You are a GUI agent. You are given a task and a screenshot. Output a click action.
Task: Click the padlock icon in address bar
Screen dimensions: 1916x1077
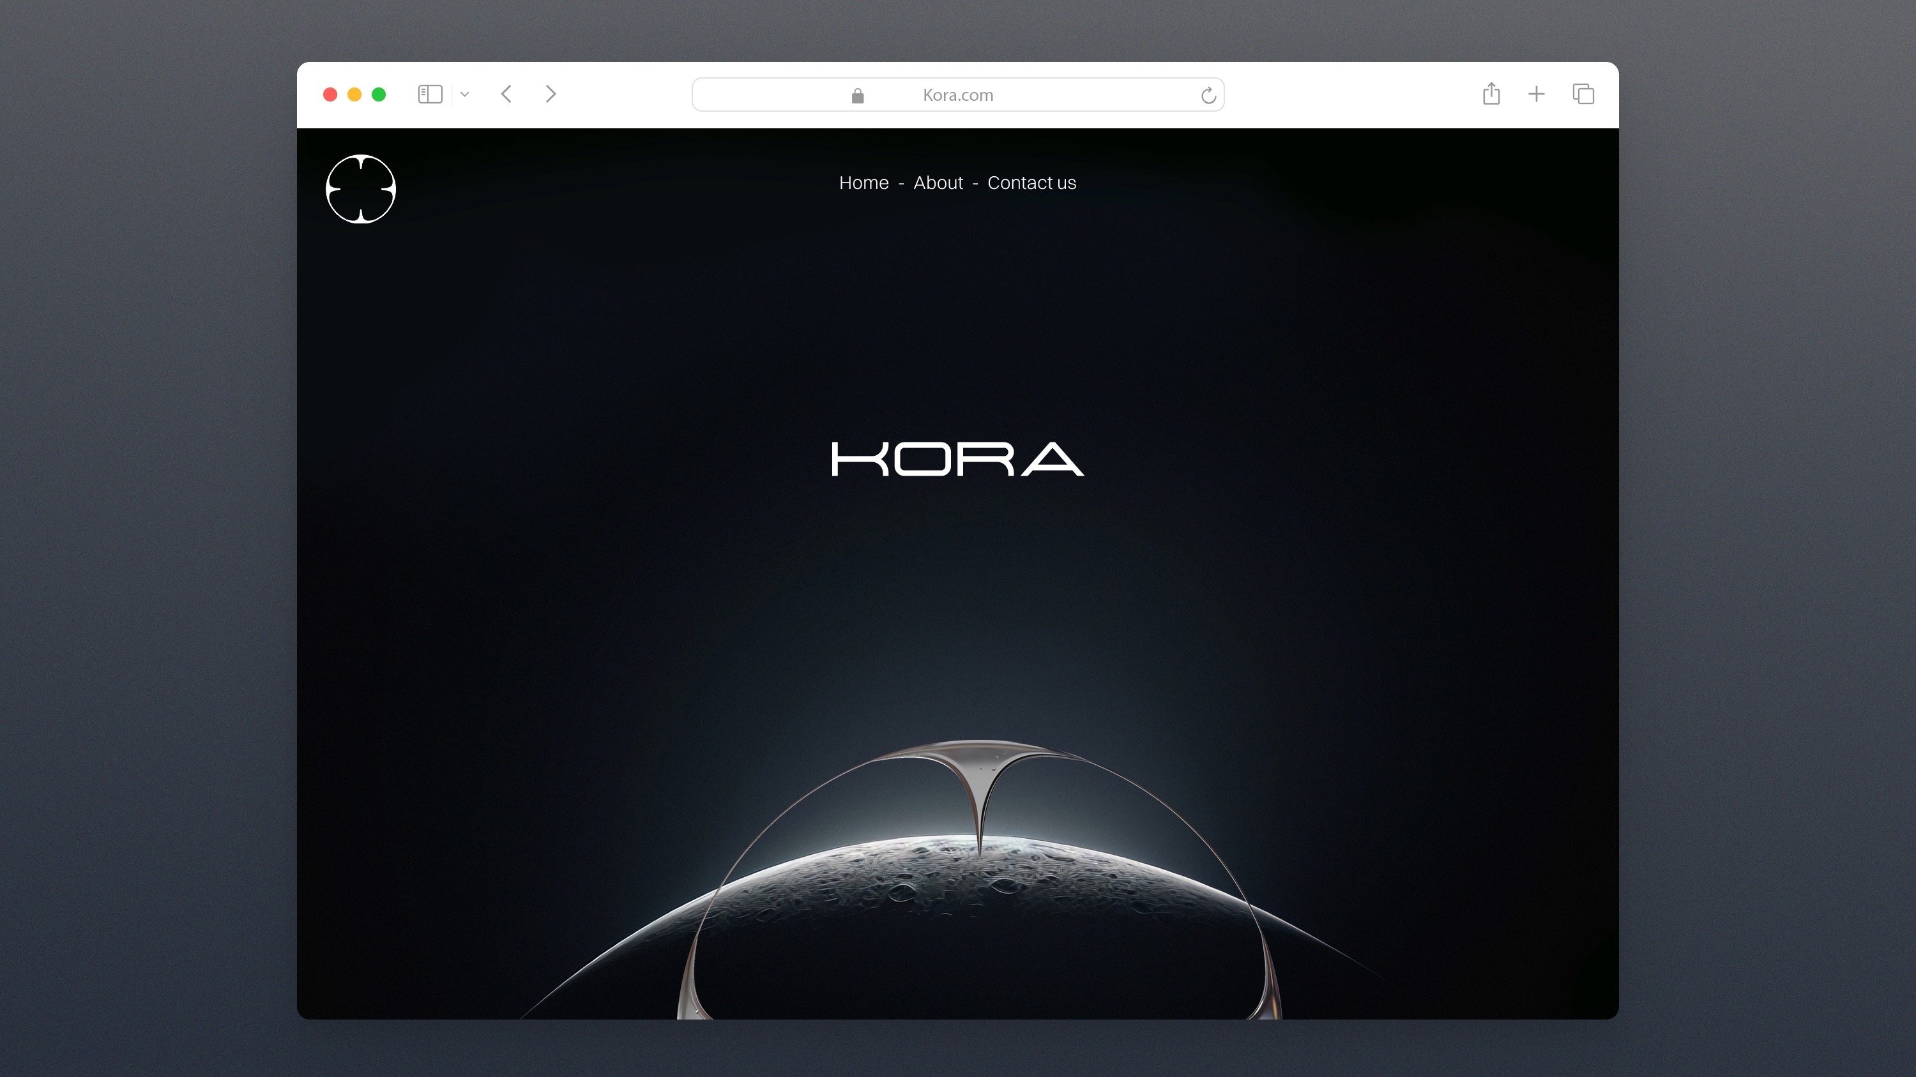(x=858, y=96)
